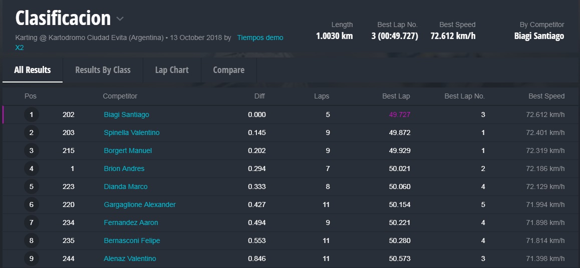Select Borgert Manuel competitor link

[128, 150]
